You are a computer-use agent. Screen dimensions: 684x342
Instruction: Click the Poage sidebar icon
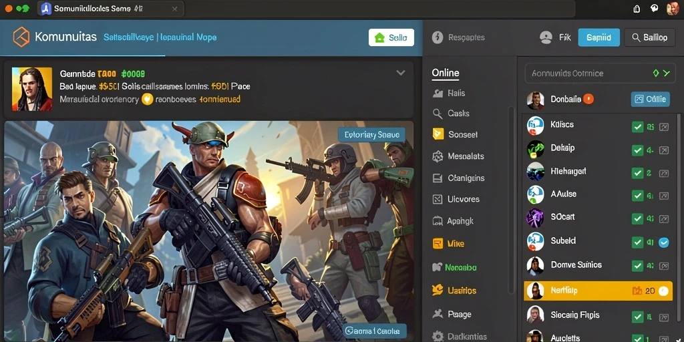coord(438,314)
